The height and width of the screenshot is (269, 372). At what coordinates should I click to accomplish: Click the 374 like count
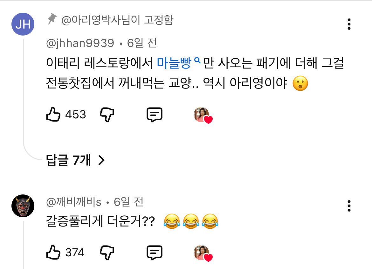(75, 253)
